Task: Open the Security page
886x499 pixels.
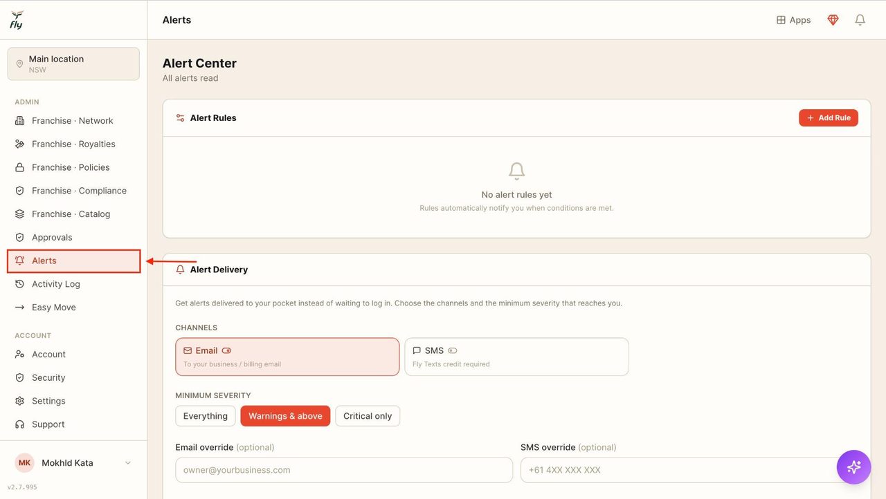Action: point(73,378)
